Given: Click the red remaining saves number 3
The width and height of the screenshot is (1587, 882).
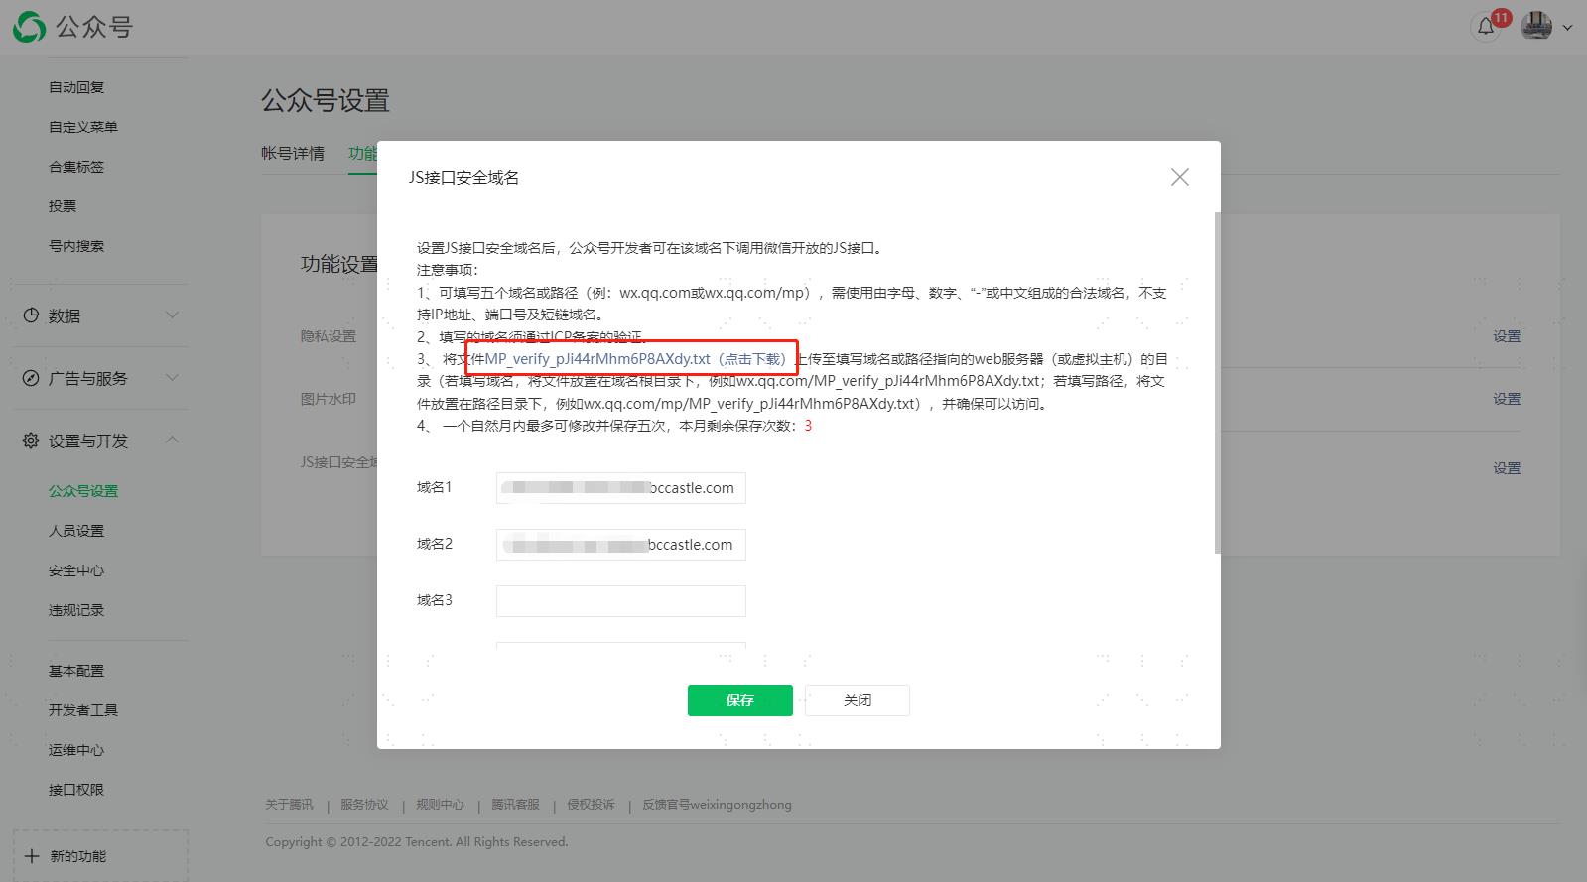Looking at the screenshot, I should click(808, 426).
